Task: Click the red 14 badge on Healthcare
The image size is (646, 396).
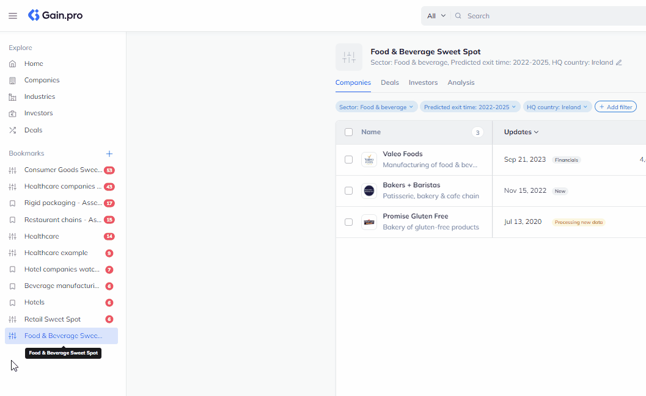Action: pyautogui.click(x=109, y=237)
